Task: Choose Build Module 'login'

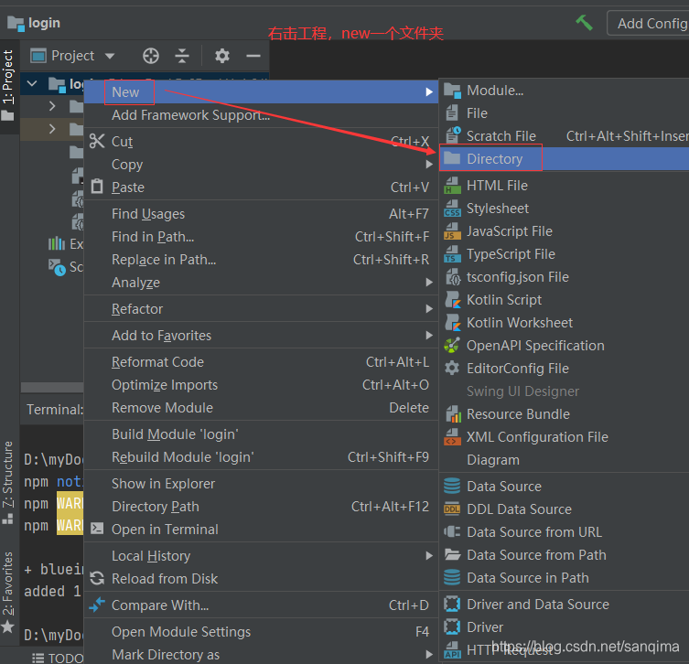Action: 261,434
